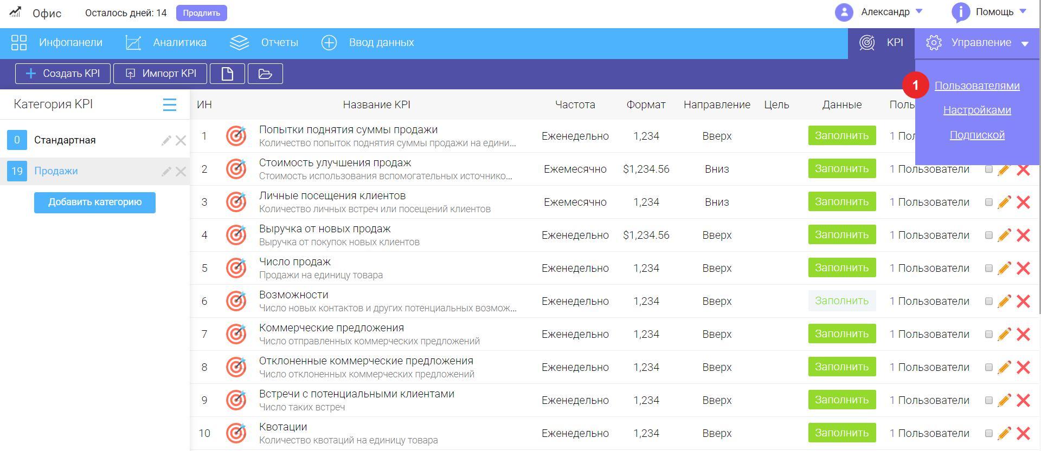1041x451 pixels.
Task: Click the 0 badge of Стандартная
Action: pos(17,140)
